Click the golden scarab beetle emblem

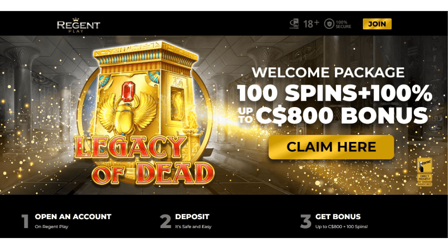[126, 116]
